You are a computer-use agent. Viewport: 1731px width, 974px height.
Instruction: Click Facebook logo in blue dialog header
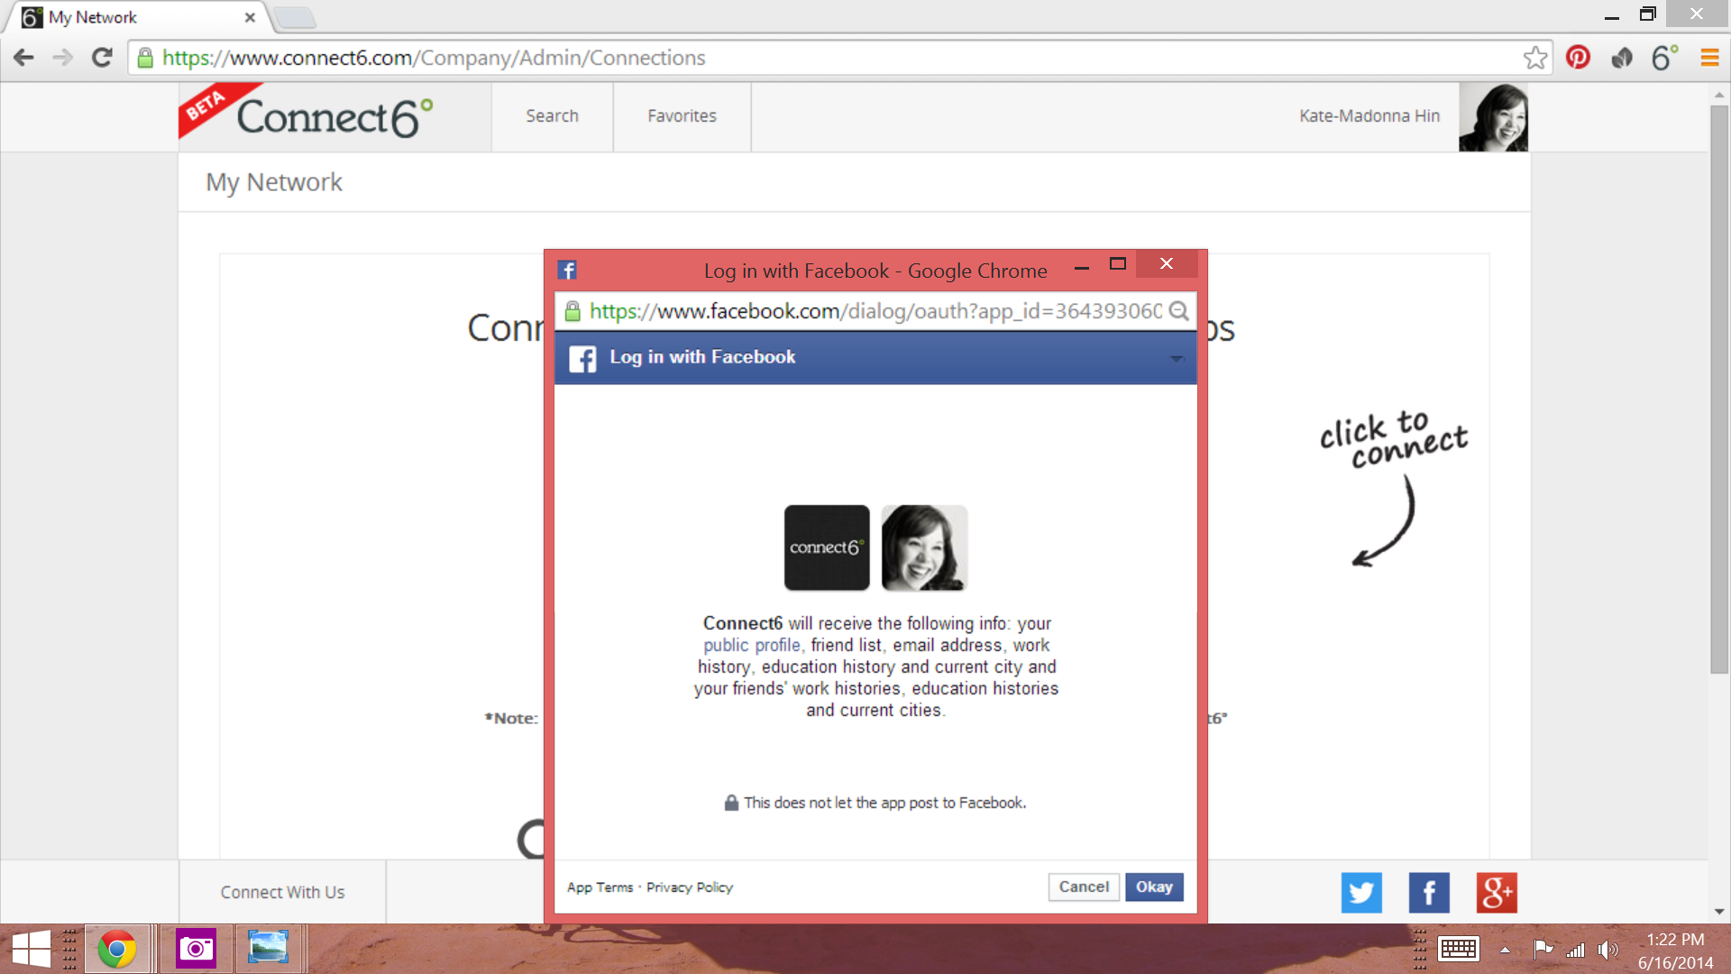[582, 358]
